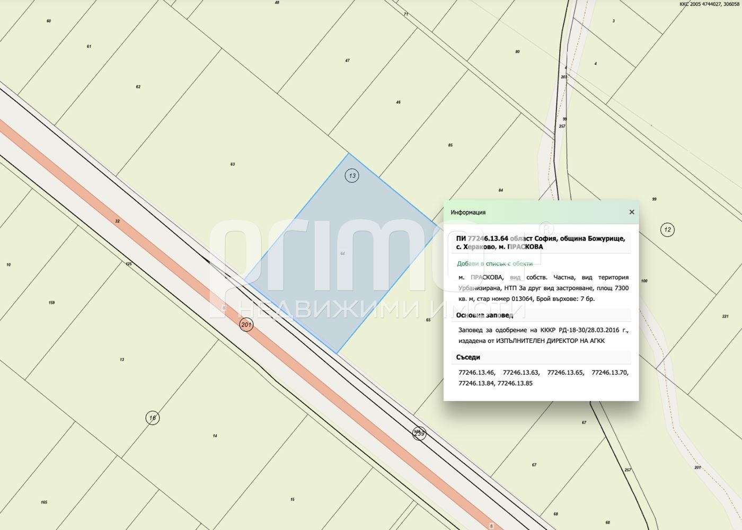Select parcel labeled 3 on the map
This screenshot has width=742, height=530.
tap(614, 21)
